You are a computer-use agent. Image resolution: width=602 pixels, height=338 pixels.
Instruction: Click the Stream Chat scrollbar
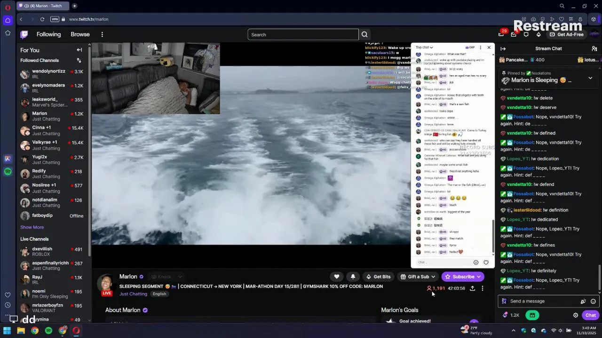(599, 277)
